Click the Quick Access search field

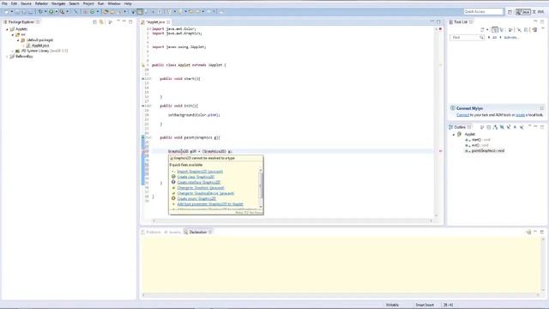click(483, 11)
